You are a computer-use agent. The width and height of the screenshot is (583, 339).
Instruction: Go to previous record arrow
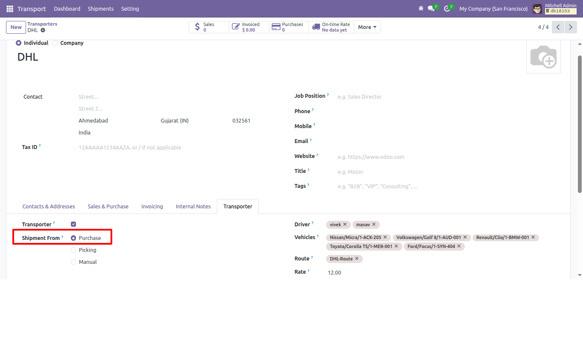[x=558, y=27]
